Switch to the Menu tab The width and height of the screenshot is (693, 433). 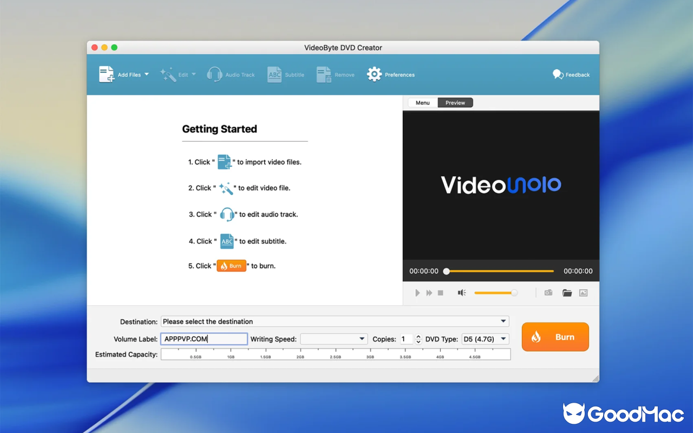(422, 102)
